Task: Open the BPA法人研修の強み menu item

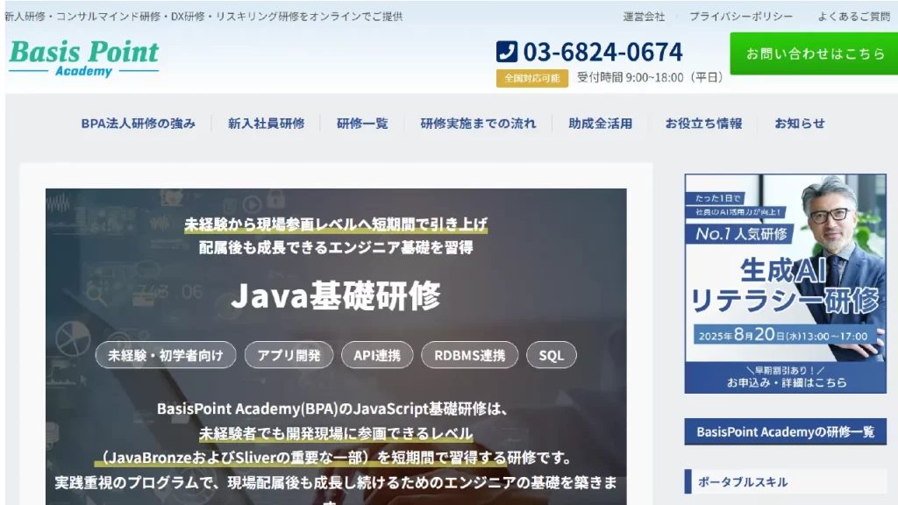Action: click(x=138, y=124)
